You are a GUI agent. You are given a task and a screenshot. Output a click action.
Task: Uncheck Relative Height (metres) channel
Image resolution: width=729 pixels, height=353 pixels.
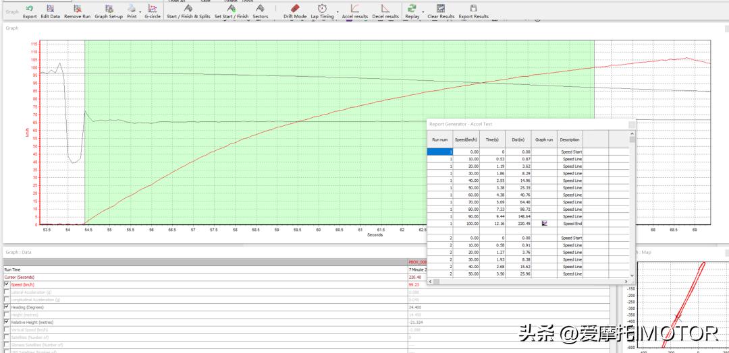click(x=7, y=321)
